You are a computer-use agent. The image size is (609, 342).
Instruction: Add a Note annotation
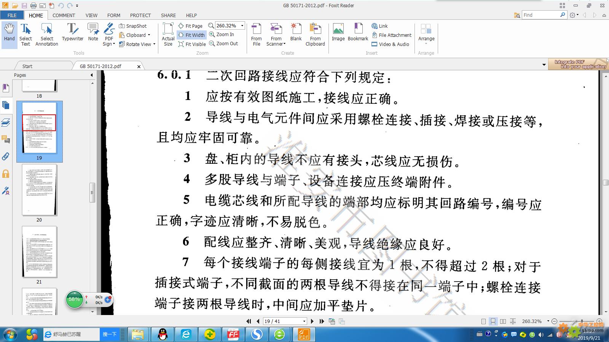click(93, 32)
